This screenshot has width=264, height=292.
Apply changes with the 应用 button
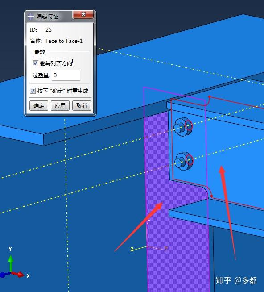point(60,105)
